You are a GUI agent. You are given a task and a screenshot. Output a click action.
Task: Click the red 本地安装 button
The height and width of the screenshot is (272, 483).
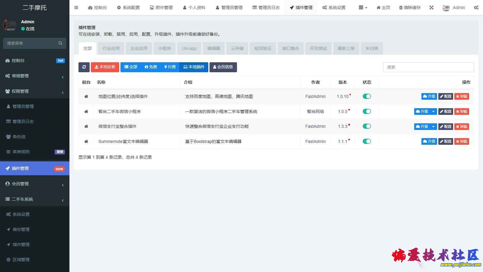(x=105, y=67)
